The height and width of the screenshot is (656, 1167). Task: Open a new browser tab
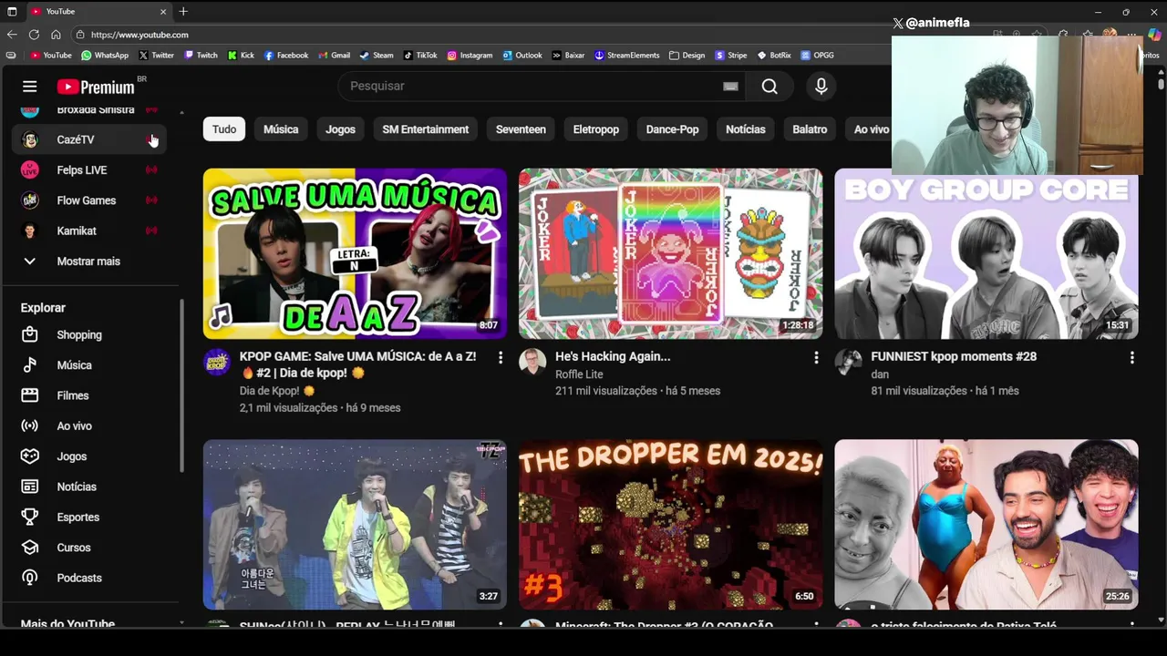pos(183,11)
